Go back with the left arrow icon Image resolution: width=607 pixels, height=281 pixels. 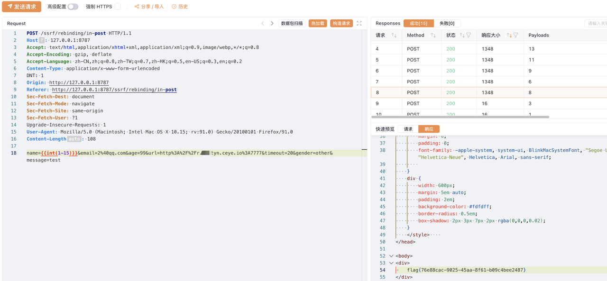click(x=263, y=23)
